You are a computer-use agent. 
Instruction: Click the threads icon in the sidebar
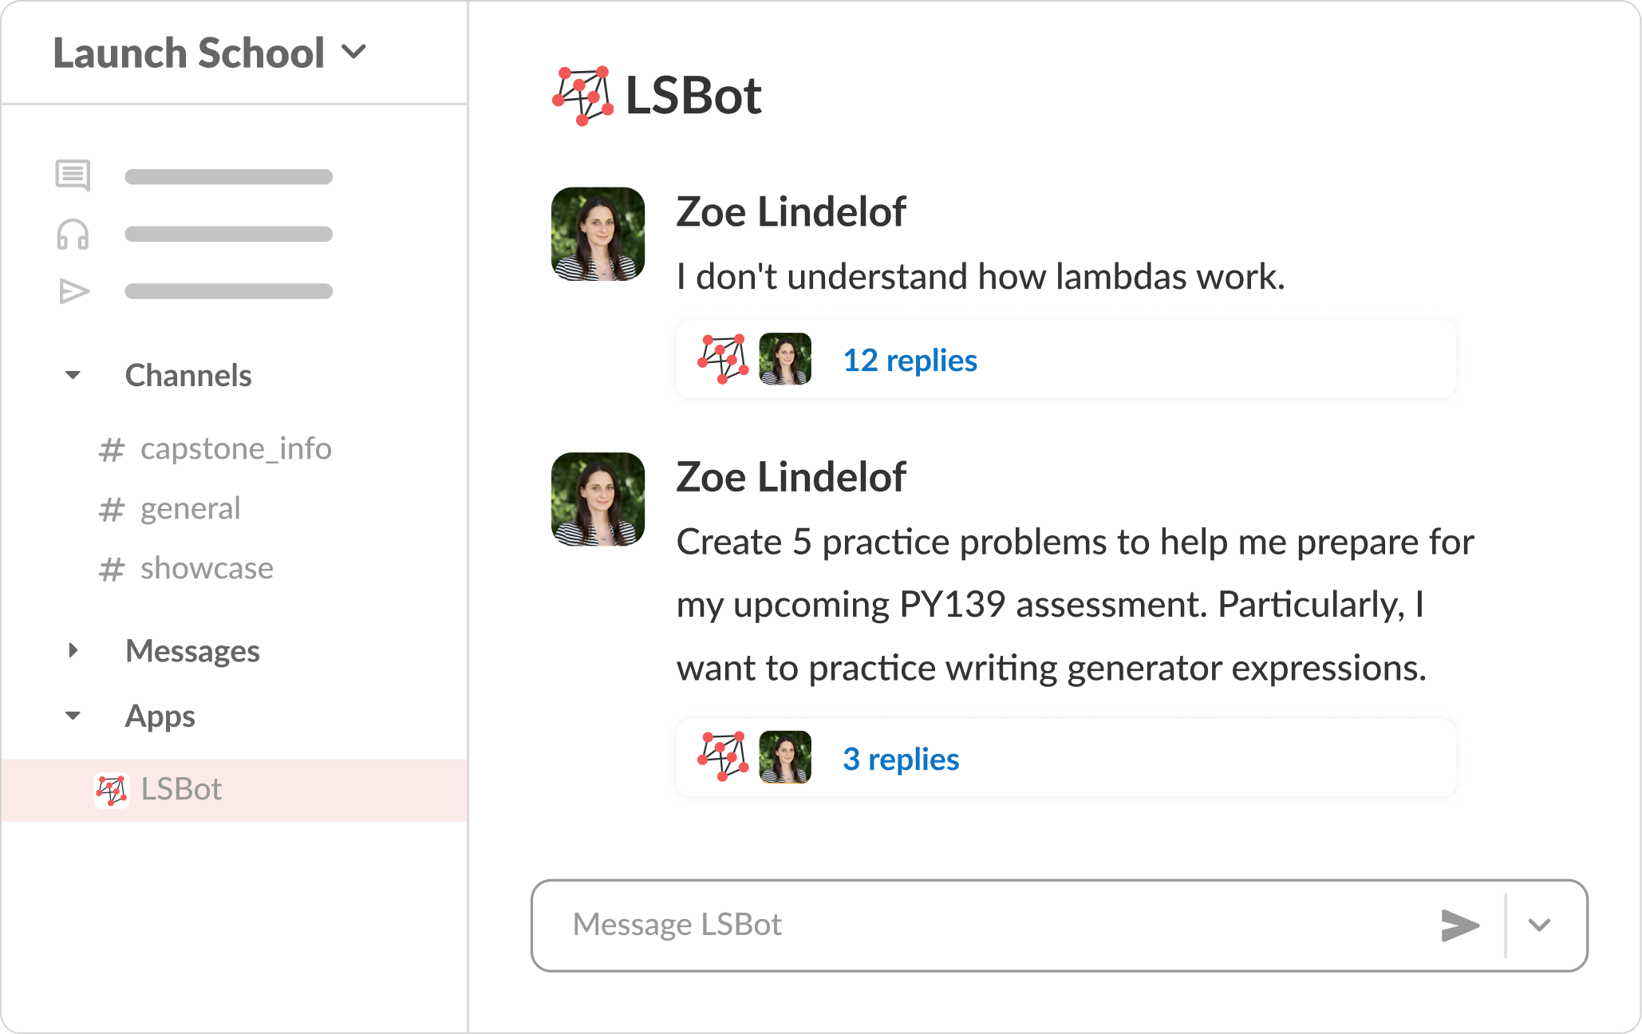point(73,176)
